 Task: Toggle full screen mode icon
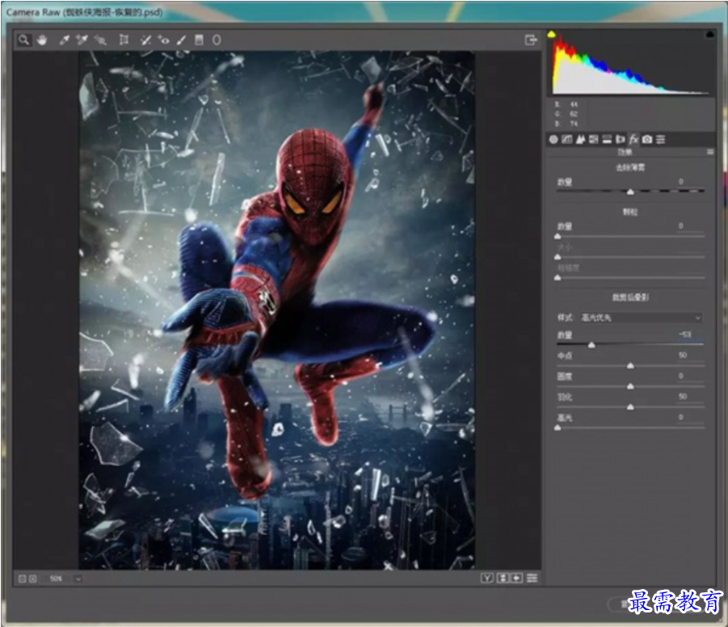point(531,40)
